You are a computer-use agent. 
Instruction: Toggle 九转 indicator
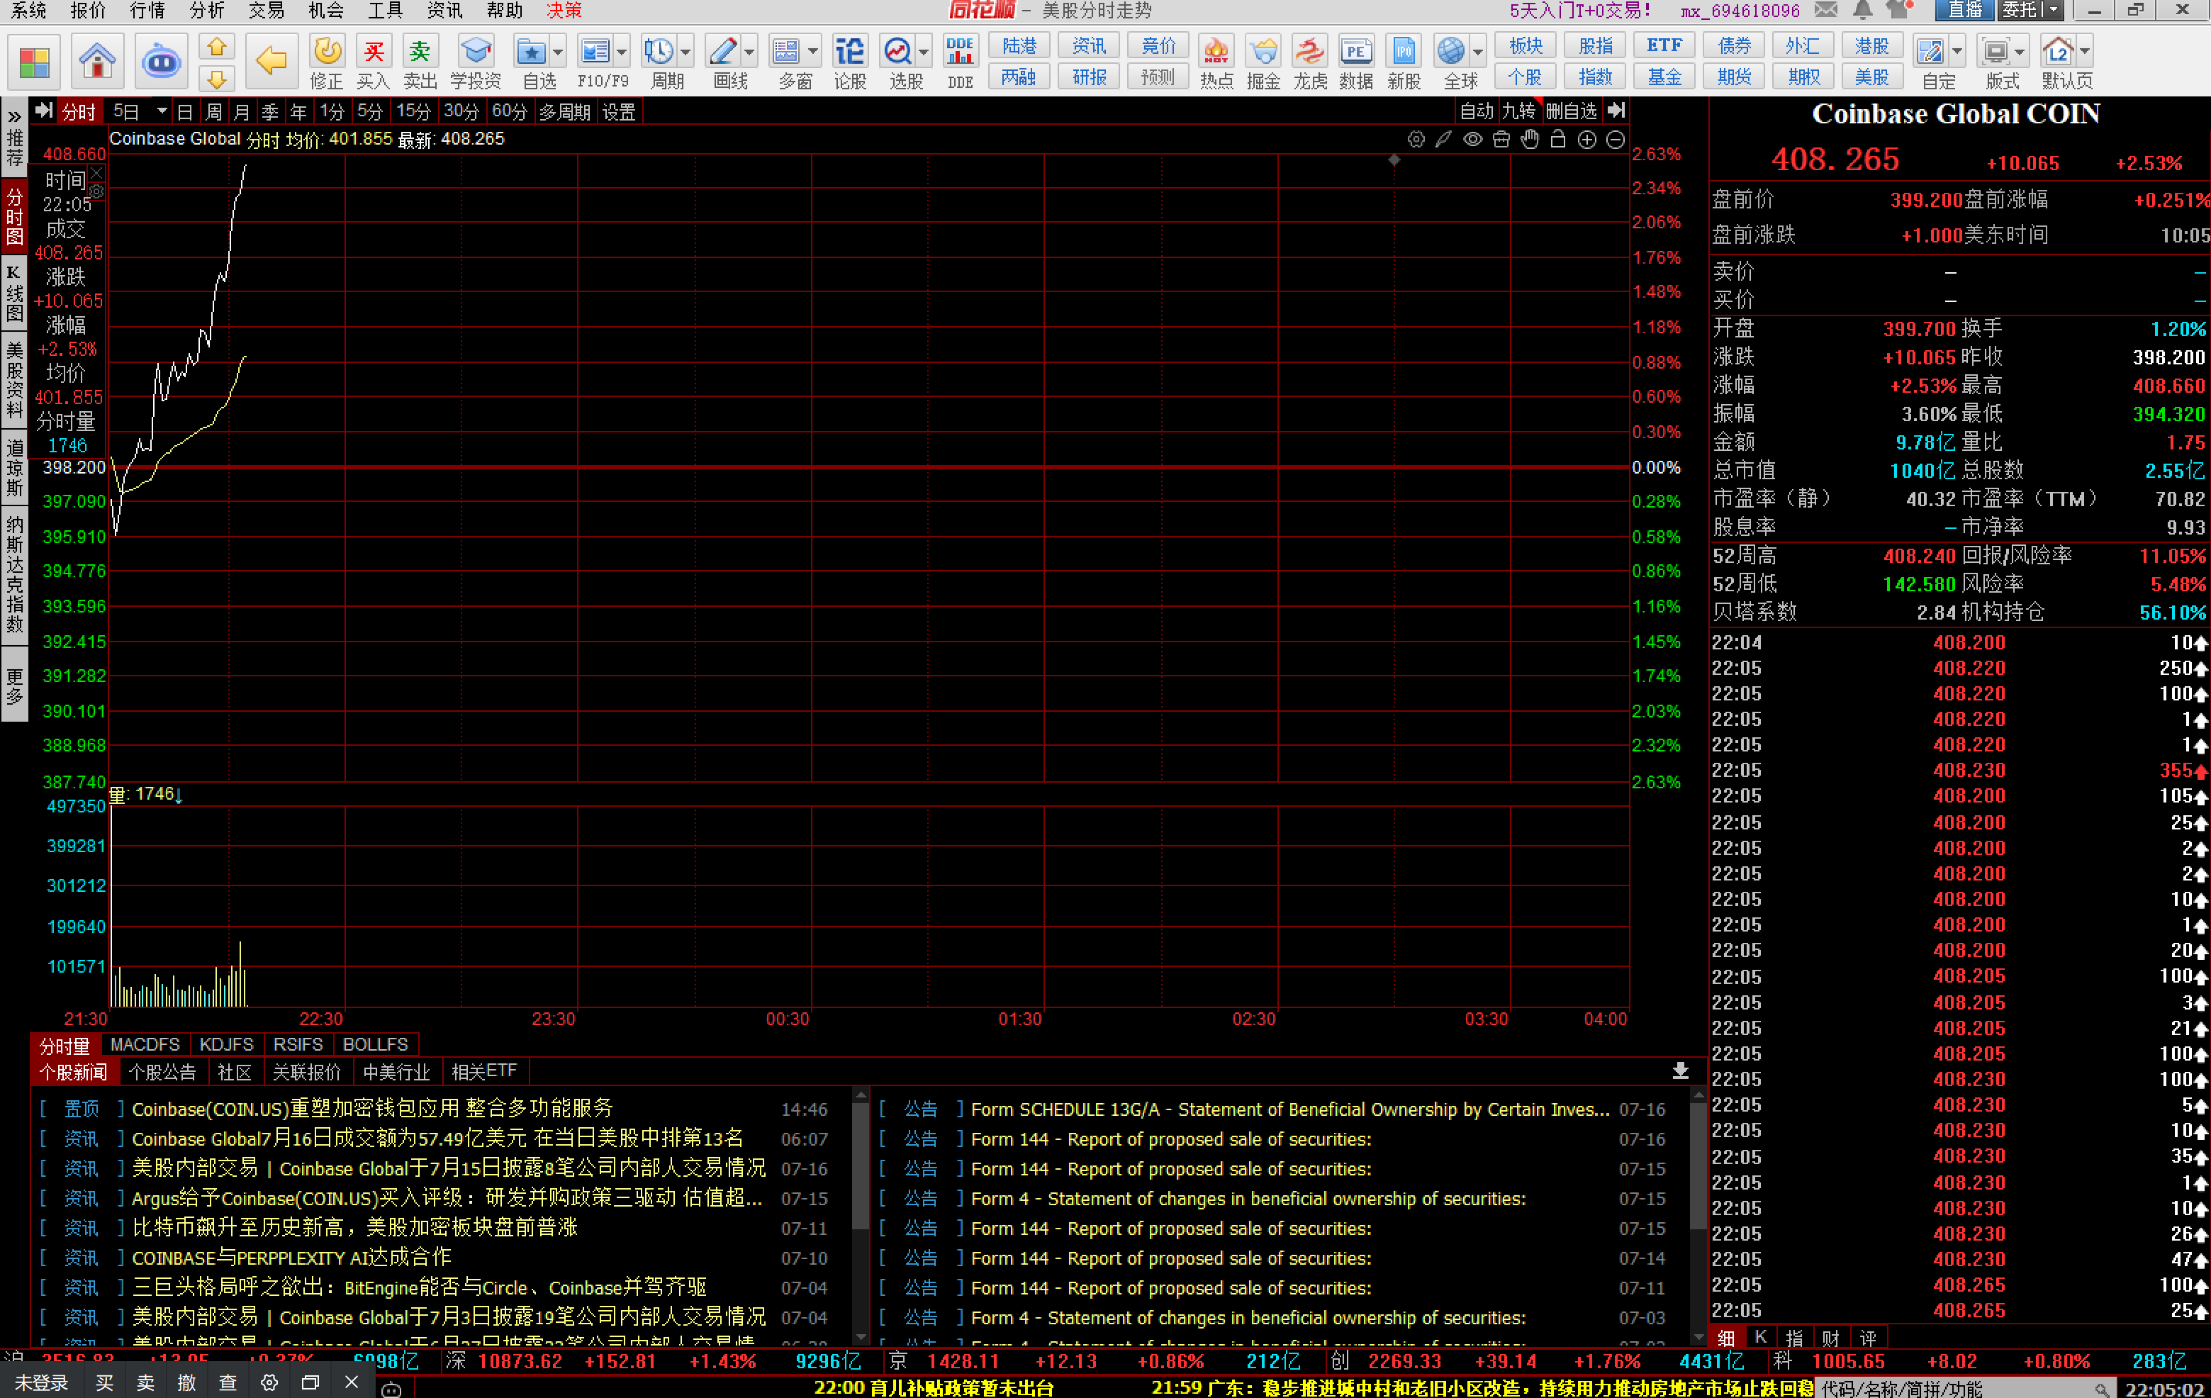[x=1518, y=111]
